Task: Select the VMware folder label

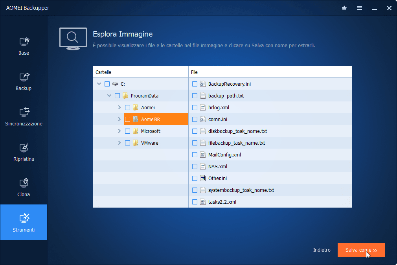Action: click(150, 143)
